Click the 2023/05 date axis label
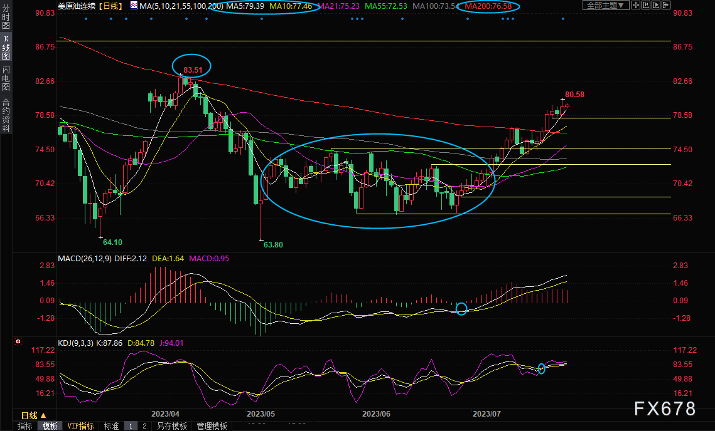Viewport: 715px width, 431px height. tap(261, 413)
